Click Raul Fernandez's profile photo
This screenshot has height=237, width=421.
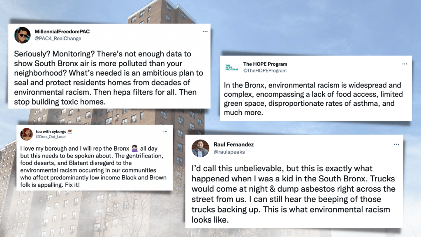pos(200,149)
